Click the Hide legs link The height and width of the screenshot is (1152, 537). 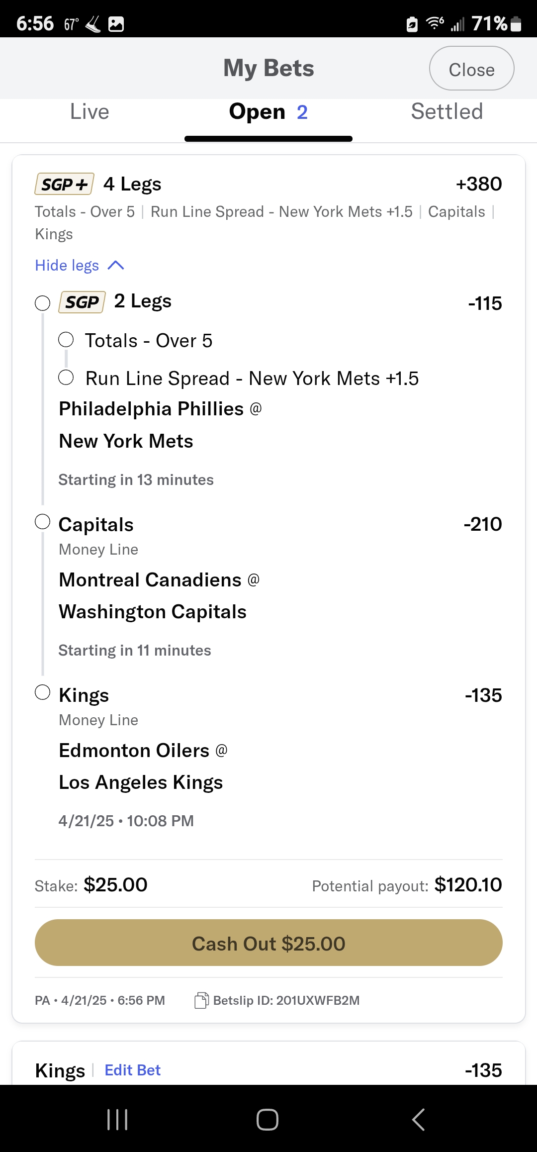[67, 265]
